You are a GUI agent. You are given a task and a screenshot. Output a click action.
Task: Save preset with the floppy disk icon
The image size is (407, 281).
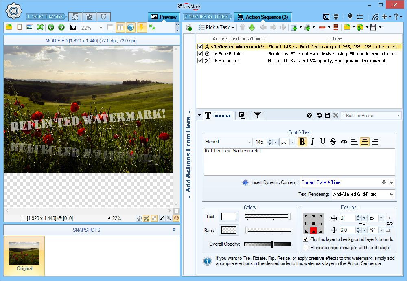coord(328,115)
